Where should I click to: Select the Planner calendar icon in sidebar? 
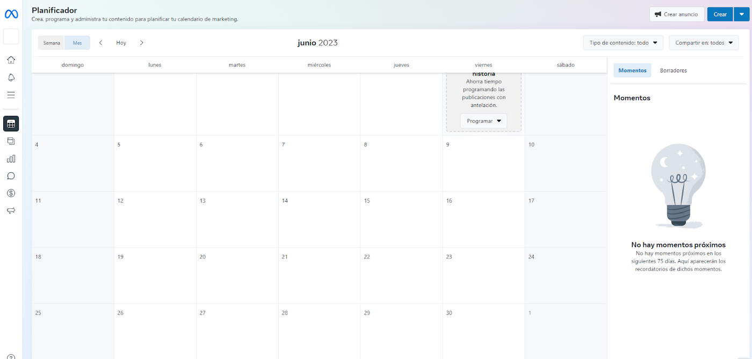pos(11,124)
